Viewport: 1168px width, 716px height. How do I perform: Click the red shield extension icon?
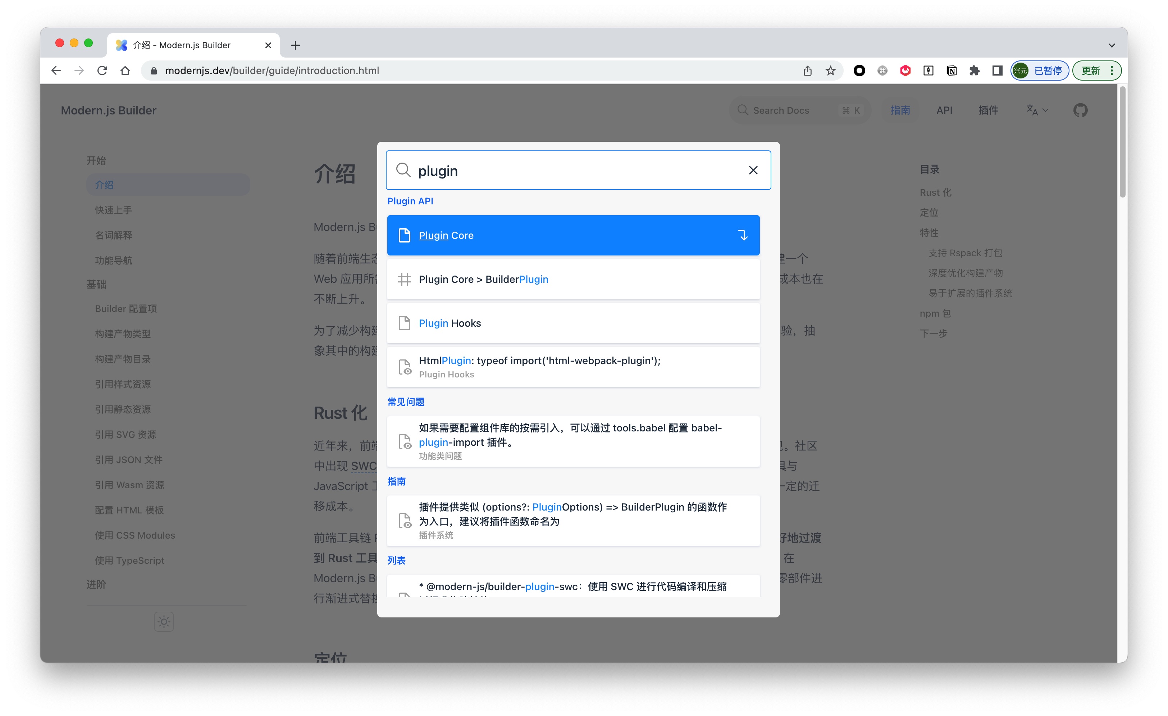[x=905, y=71]
